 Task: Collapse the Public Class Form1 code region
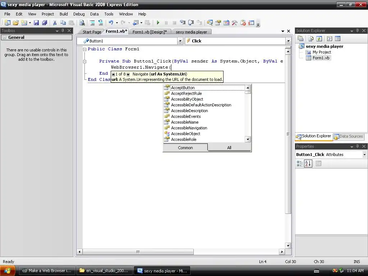(85, 49)
